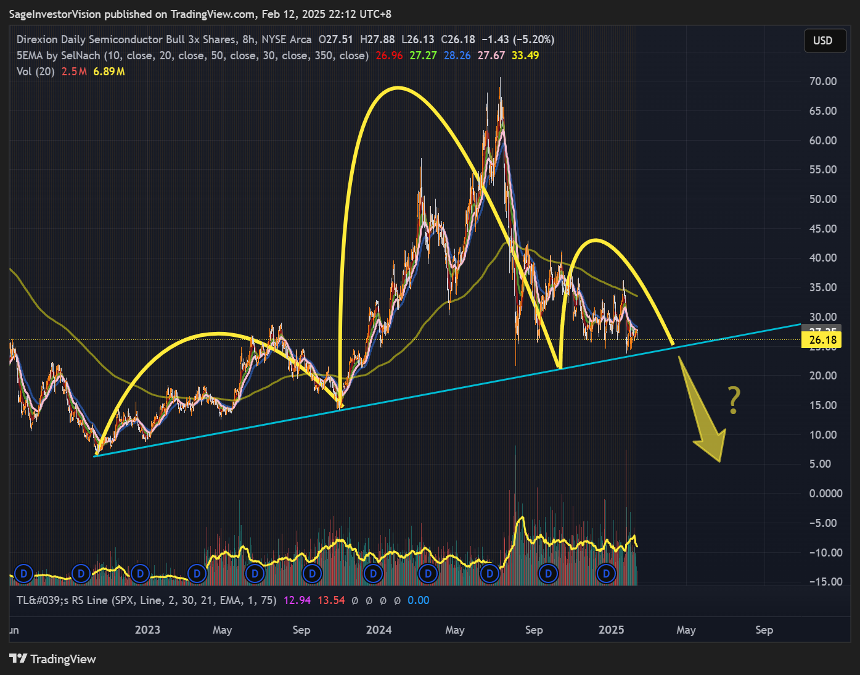Click the 10.00 price axis label
Viewport: 860px width, 675px height.
(823, 435)
